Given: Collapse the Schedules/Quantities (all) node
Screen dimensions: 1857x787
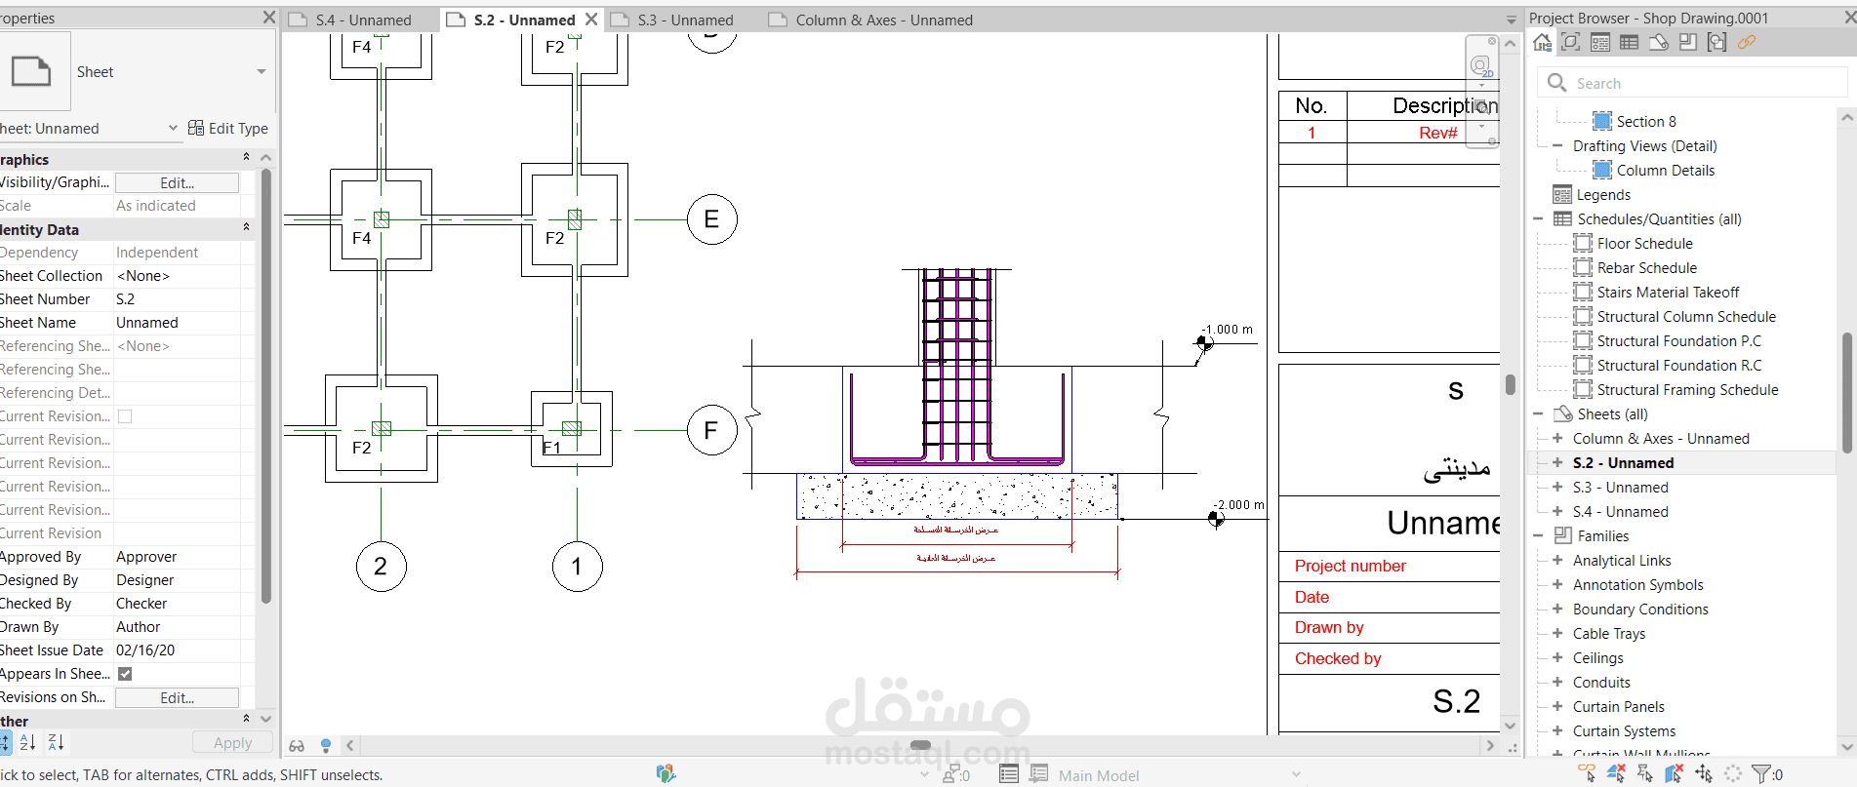Looking at the screenshot, I should [x=1538, y=218].
